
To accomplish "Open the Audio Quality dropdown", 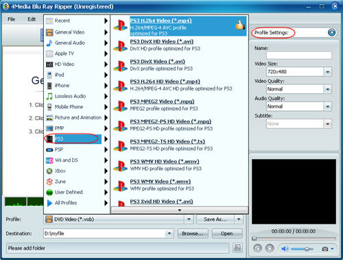I will (328, 106).
